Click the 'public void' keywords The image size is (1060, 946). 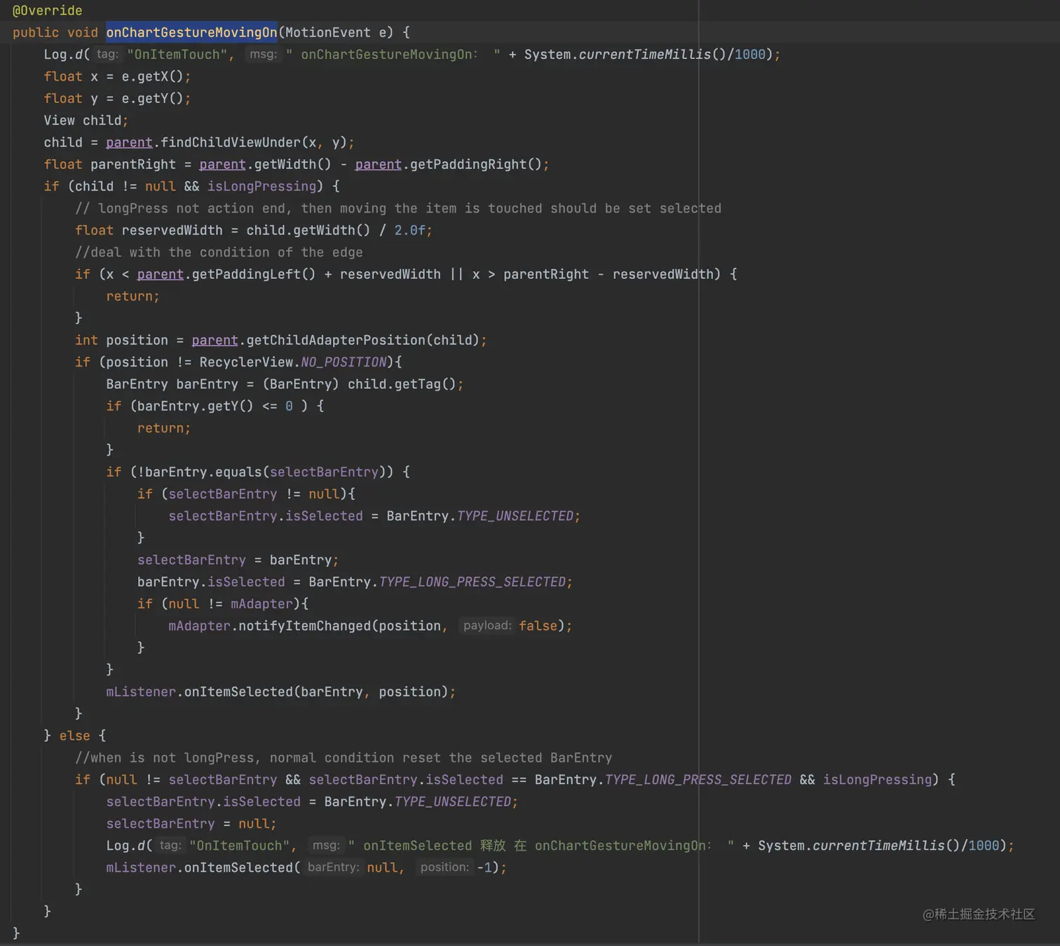coord(55,32)
